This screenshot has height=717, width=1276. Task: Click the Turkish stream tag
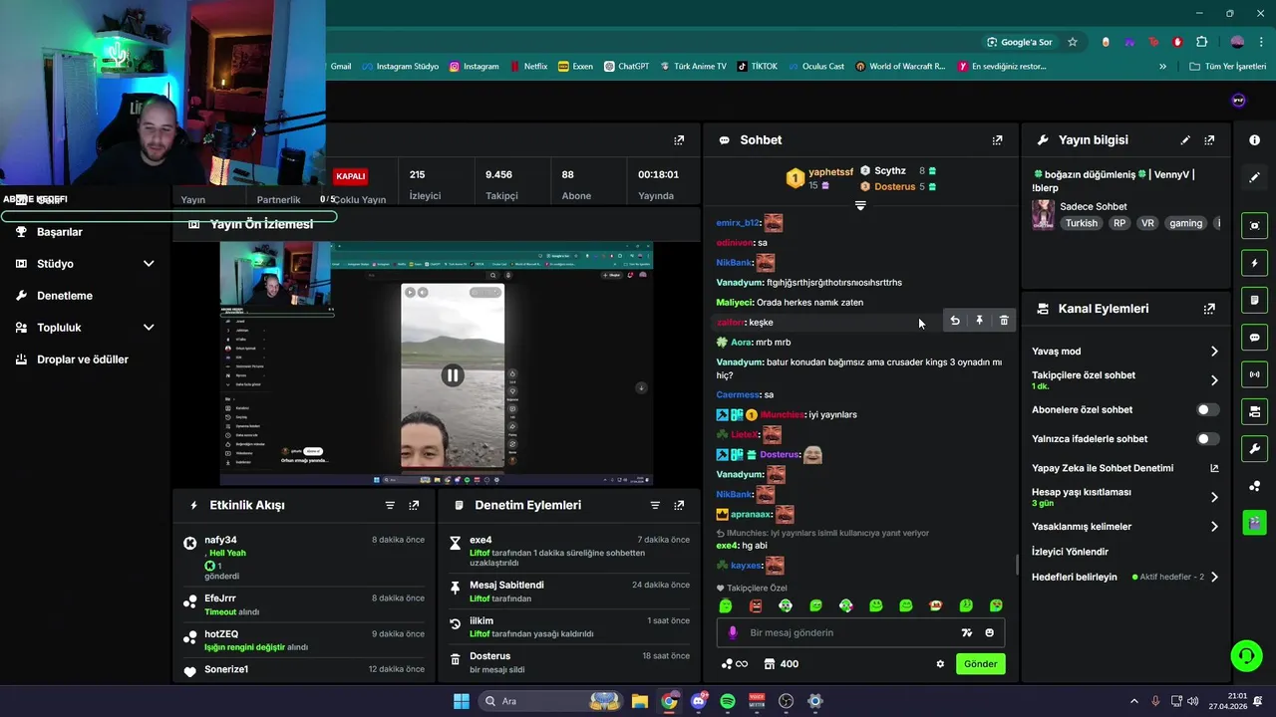point(1081,223)
